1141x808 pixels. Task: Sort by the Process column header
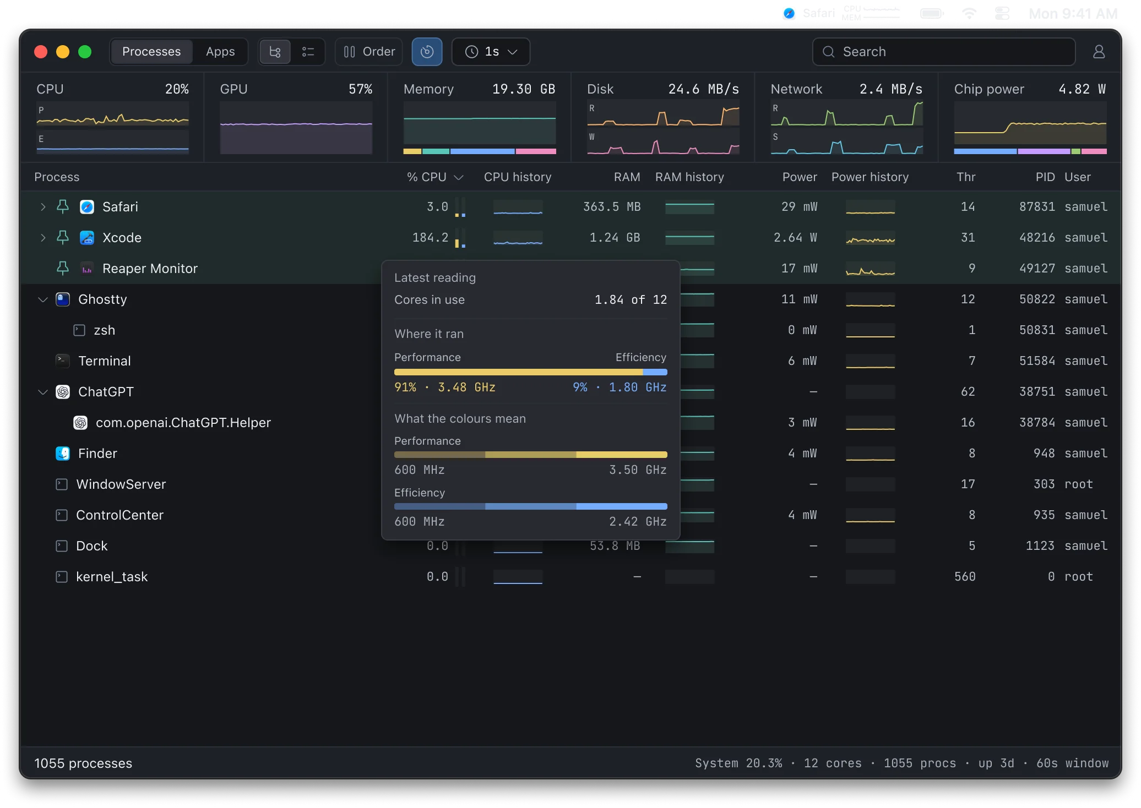coord(57,177)
